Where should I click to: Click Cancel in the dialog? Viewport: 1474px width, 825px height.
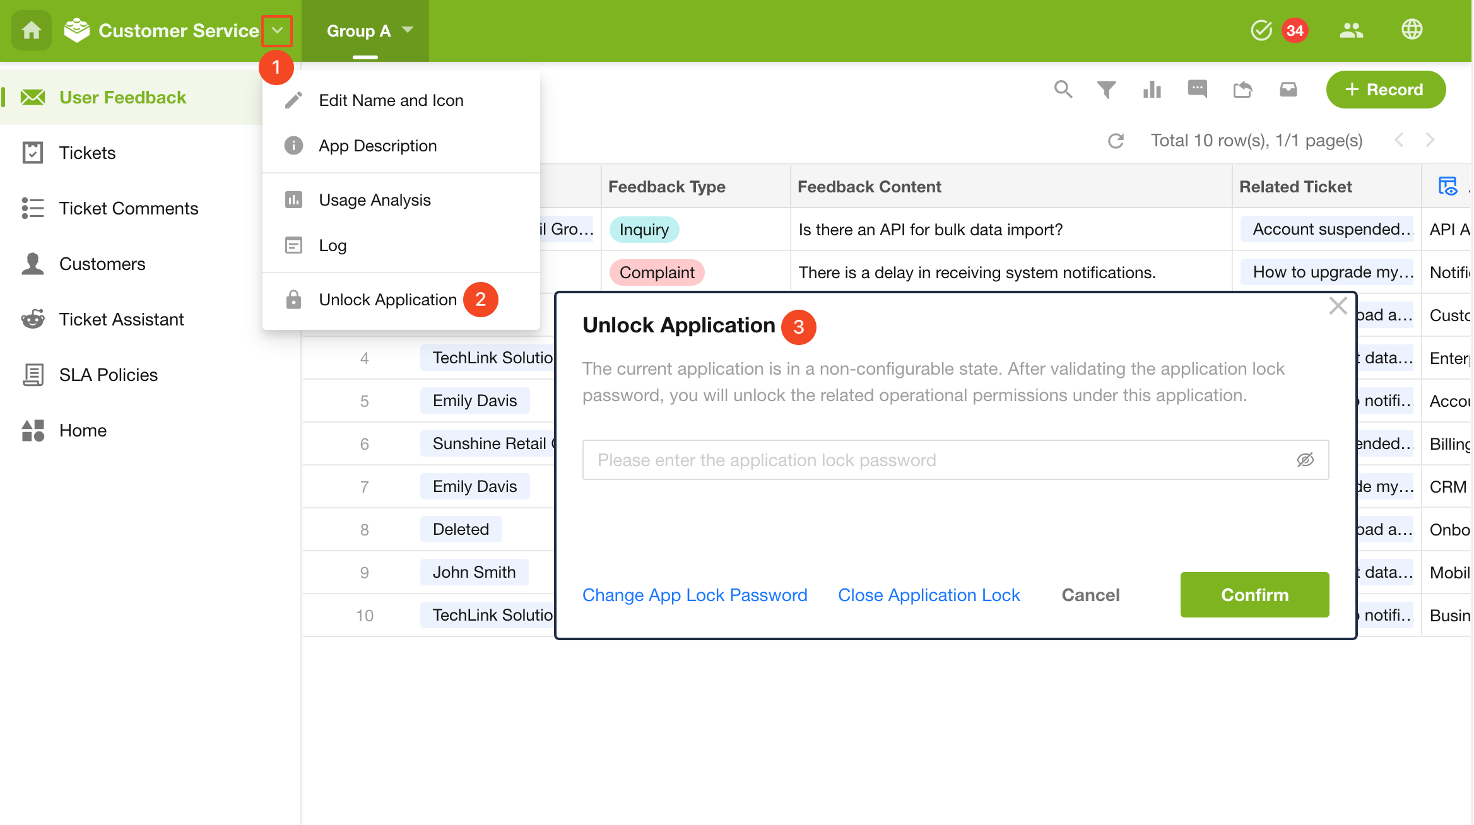tap(1090, 595)
